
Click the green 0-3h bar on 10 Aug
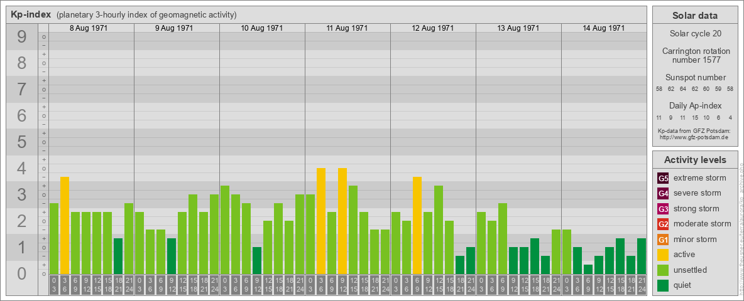coord(225,230)
